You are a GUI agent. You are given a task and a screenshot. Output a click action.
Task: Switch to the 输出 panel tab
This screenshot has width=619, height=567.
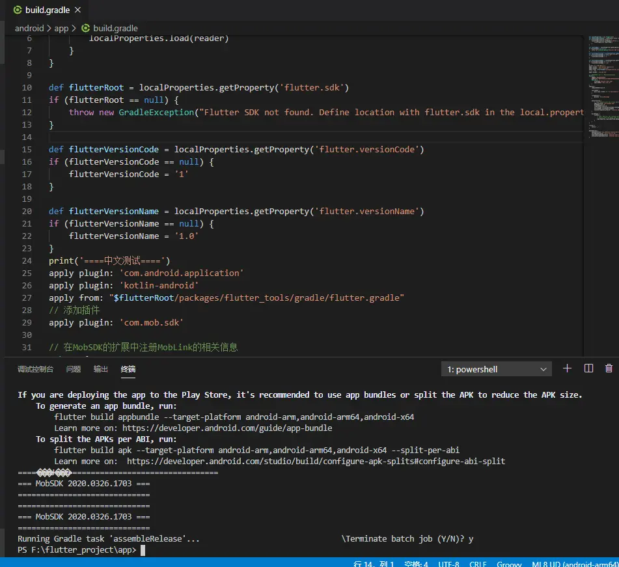[x=101, y=369]
